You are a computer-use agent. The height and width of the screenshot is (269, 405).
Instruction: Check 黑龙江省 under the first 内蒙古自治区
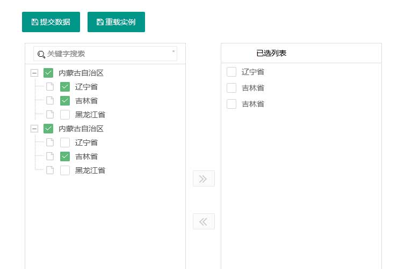pyautogui.click(x=65, y=115)
